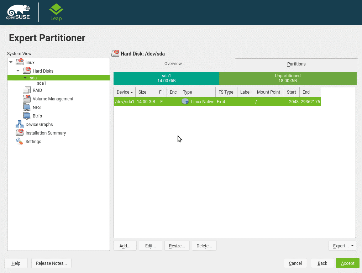Click the Add... button

coord(125,246)
